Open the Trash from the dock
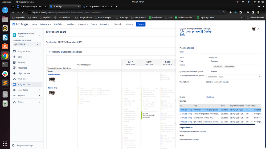The width and height of the screenshot is (266, 149). (5, 104)
